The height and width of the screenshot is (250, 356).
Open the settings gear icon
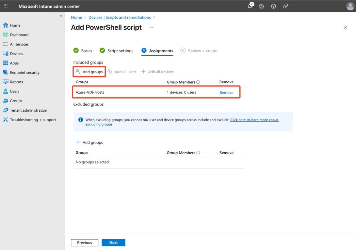pyautogui.click(x=262, y=6)
